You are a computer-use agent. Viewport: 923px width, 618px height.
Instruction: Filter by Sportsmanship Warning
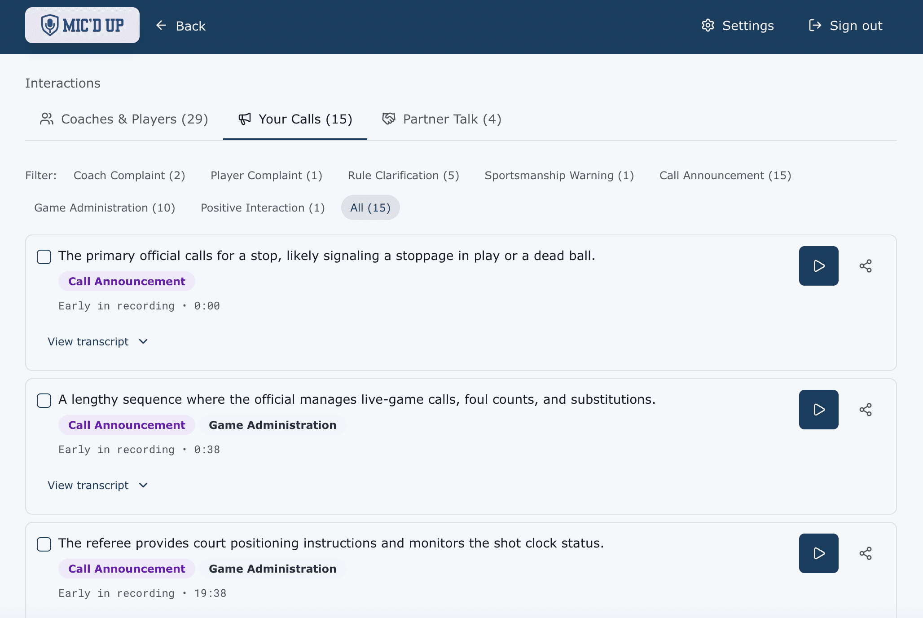(559, 175)
